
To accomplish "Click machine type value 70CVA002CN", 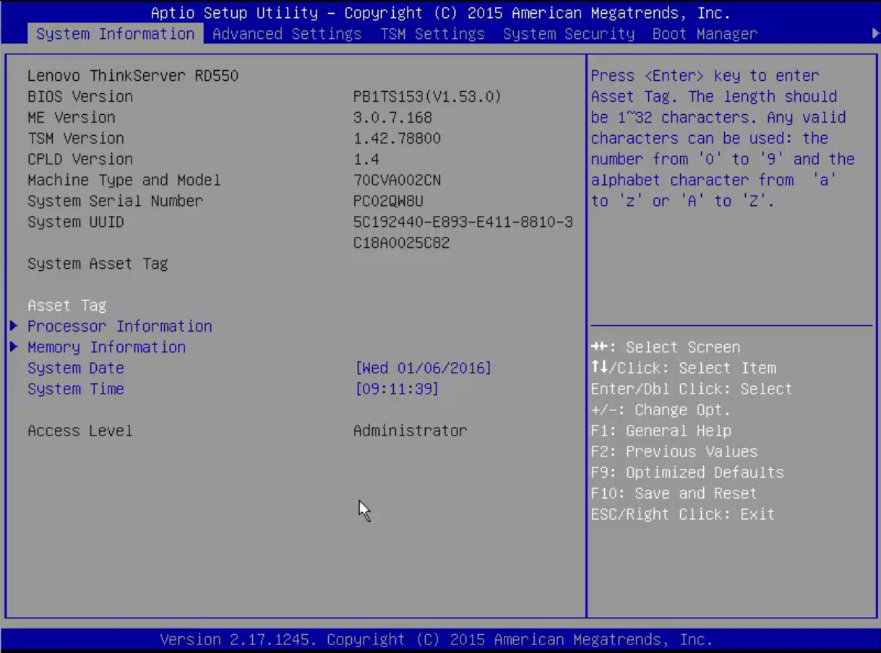I will point(397,180).
